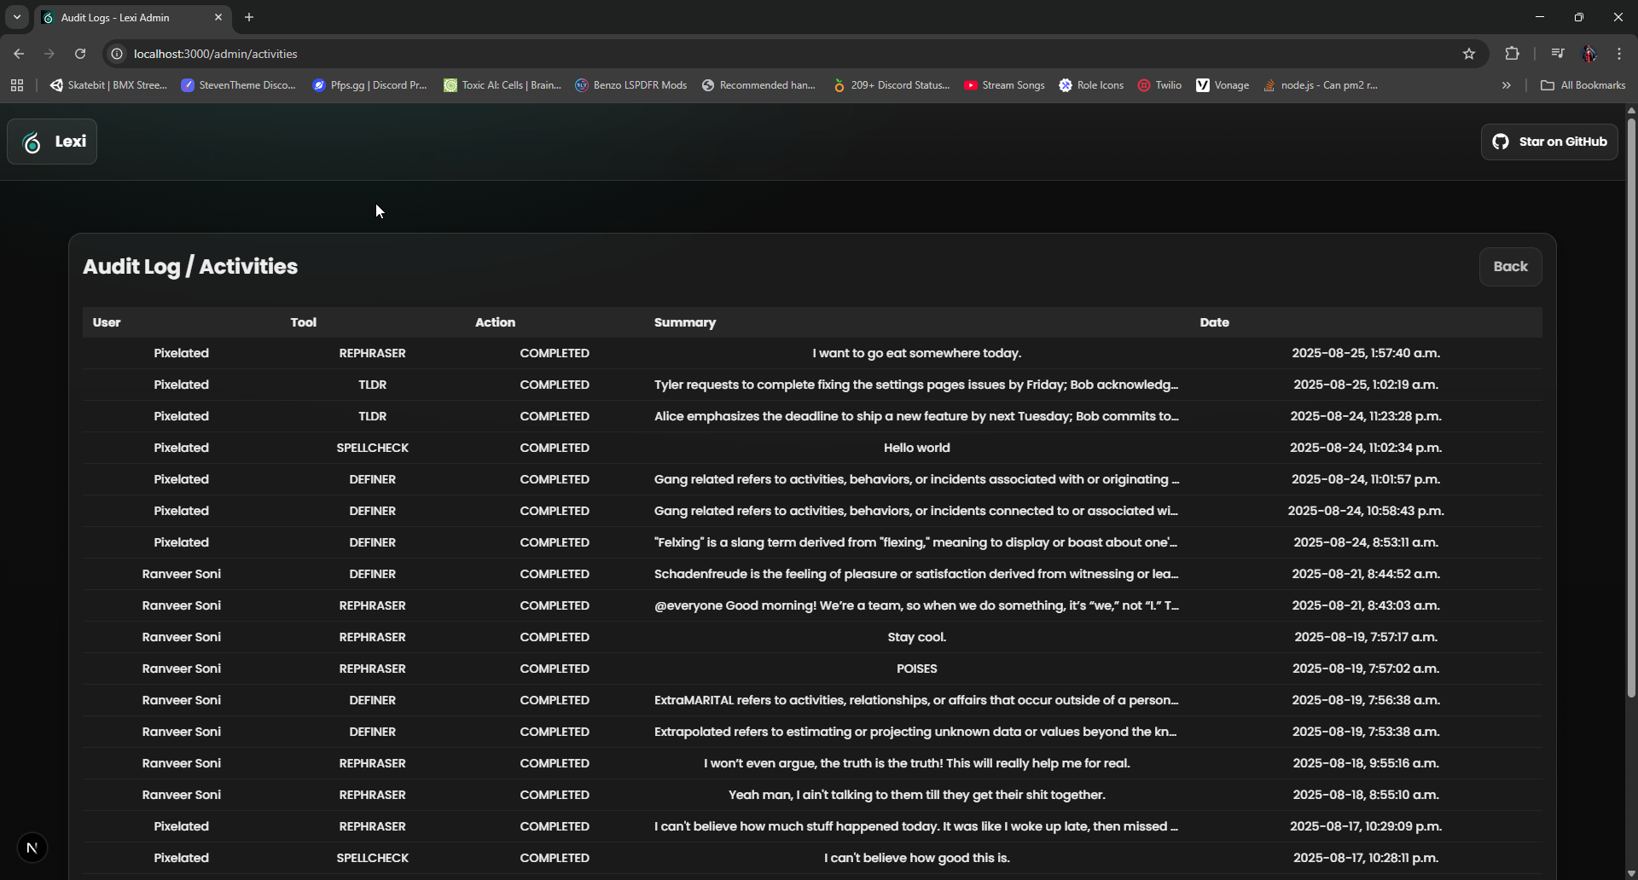This screenshot has height=880, width=1638.
Task: Close the Audit Logs tab
Action: pyautogui.click(x=218, y=17)
